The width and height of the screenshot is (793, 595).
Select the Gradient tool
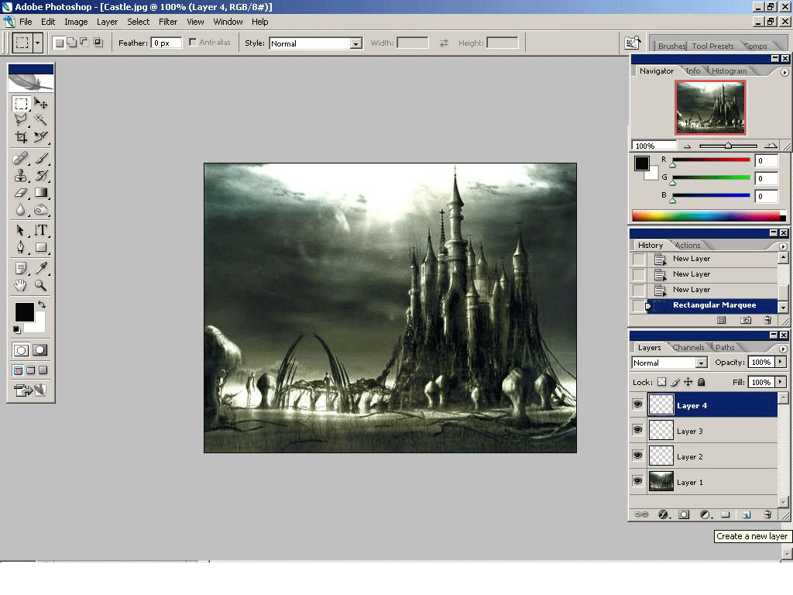[x=40, y=192]
